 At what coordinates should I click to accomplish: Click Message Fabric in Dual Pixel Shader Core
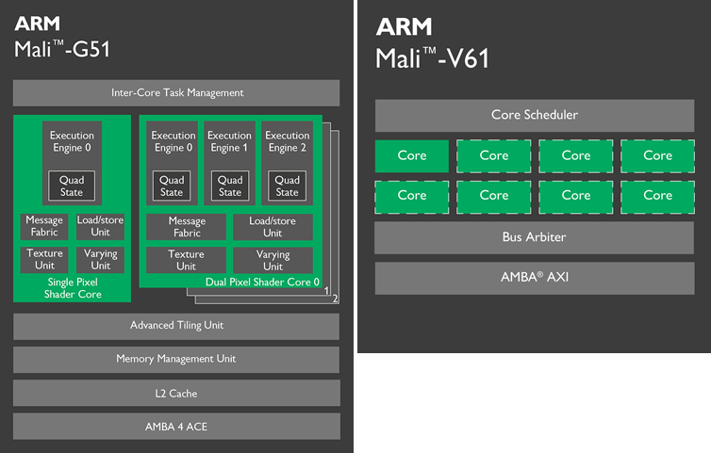[x=187, y=227]
